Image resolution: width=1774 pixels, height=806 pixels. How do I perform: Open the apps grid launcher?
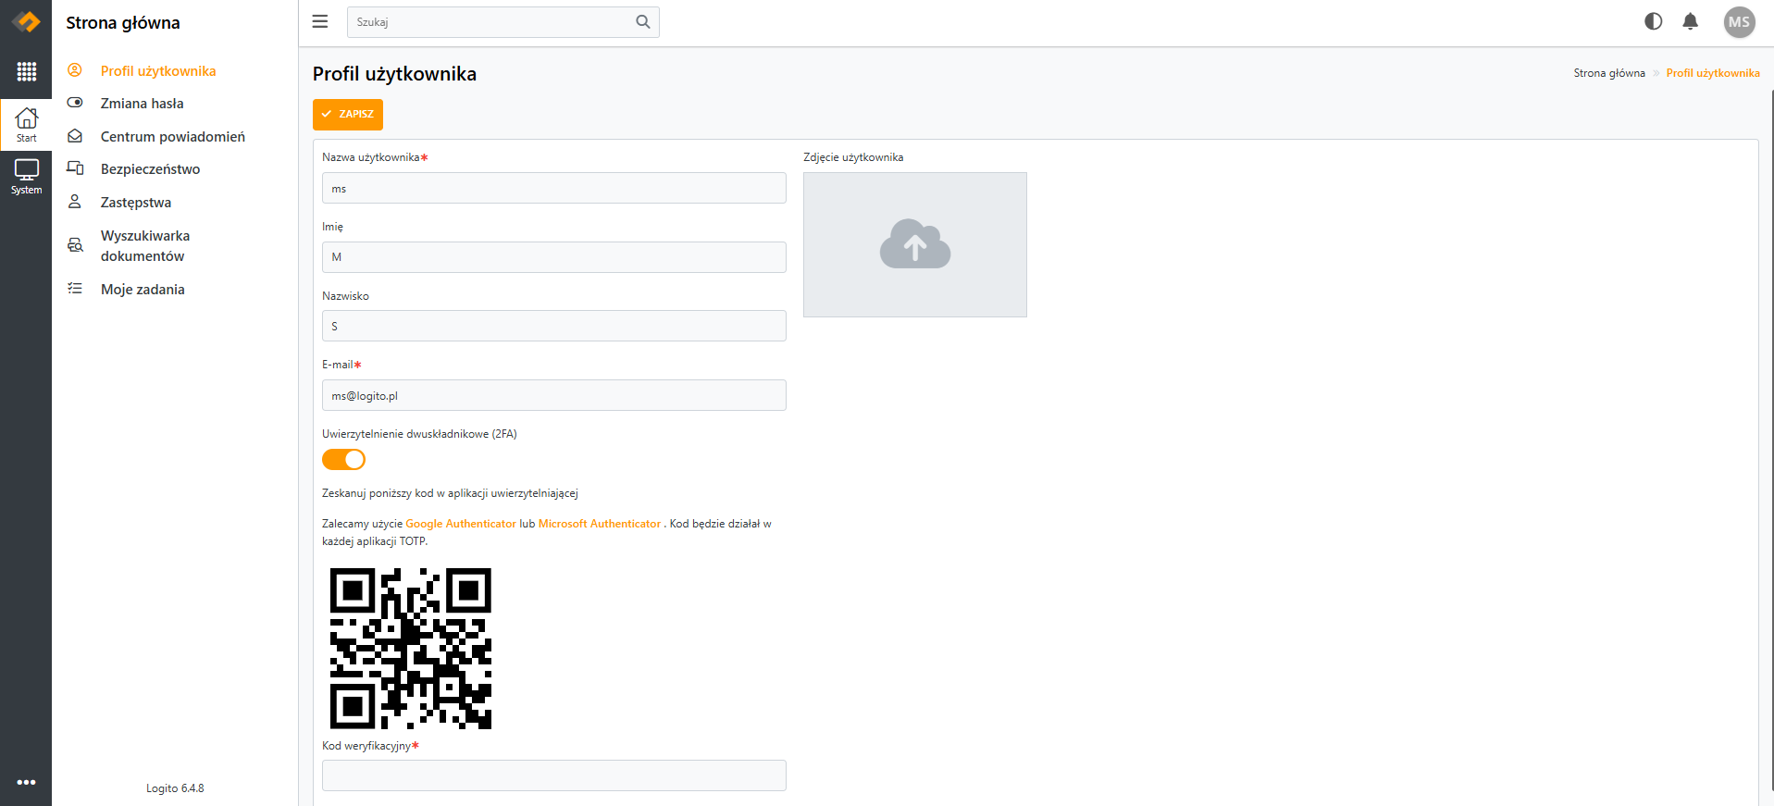pyautogui.click(x=26, y=71)
